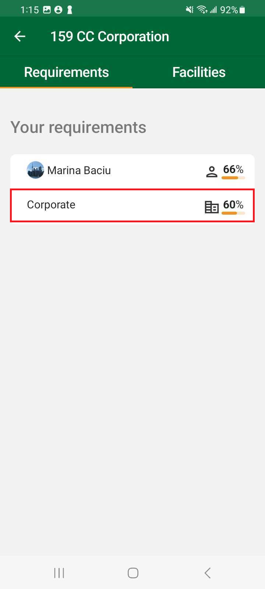Click the 60% progress bar
Viewport: 265px width, 589px height.
click(x=233, y=213)
